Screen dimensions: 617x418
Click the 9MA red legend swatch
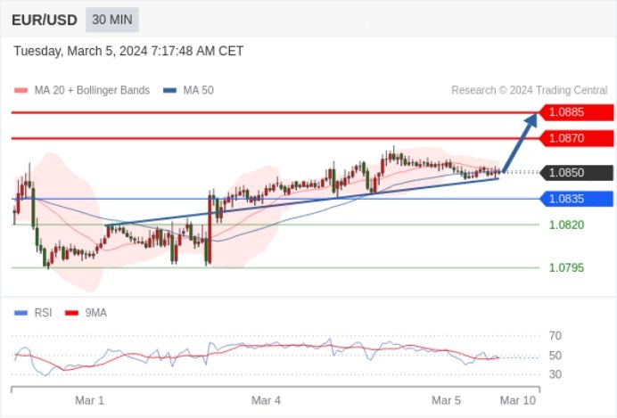click(71, 313)
